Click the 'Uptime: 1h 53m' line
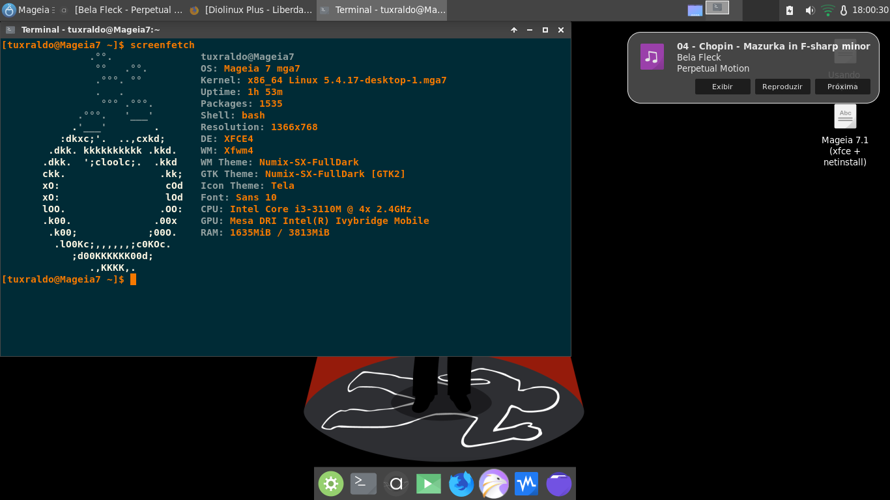The width and height of the screenshot is (890, 500). (242, 92)
